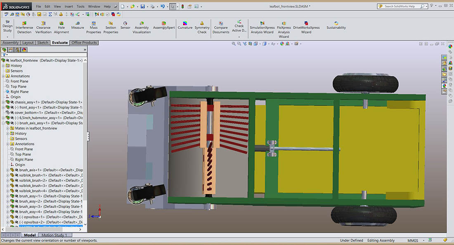
Task: Open Assembly Visualization
Action: pos(142,28)
